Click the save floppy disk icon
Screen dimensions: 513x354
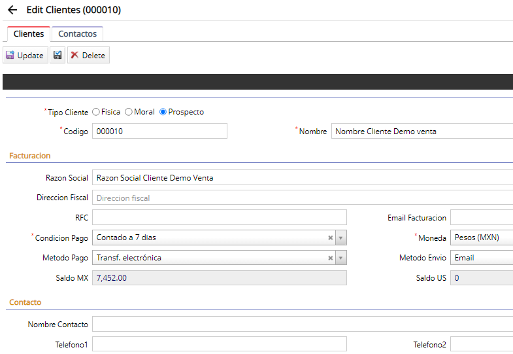pyautogui.click(x=58, y=56)
